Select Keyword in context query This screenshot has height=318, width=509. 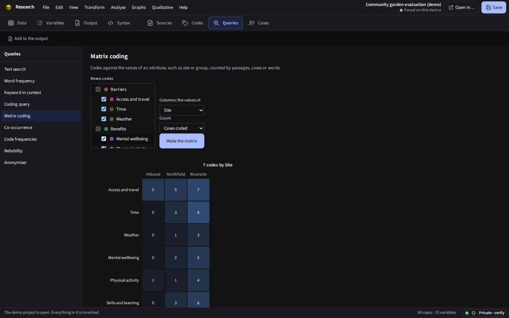41,93
